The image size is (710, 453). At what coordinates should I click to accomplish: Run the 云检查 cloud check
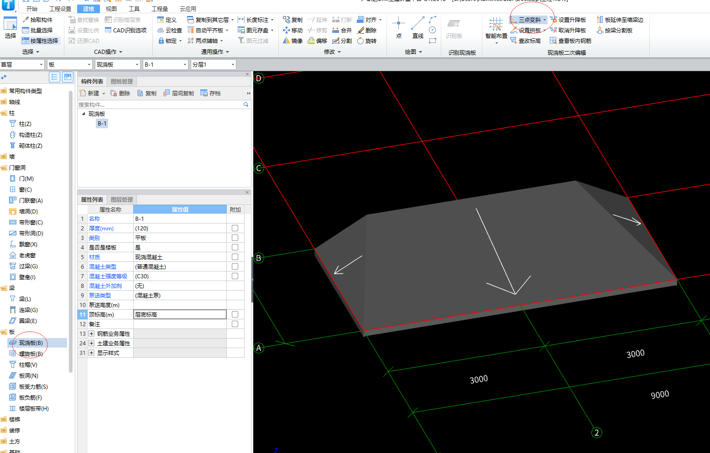click(170, 30)
